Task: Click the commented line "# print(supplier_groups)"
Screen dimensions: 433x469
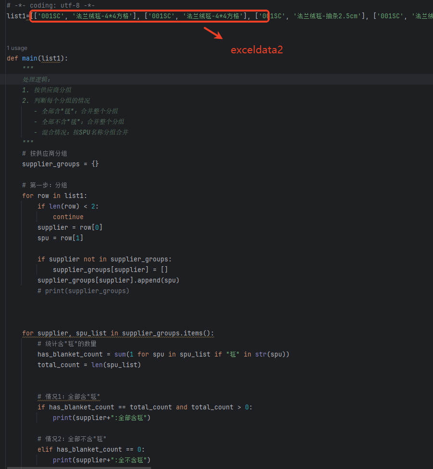Action: click(x=84, y=291)
